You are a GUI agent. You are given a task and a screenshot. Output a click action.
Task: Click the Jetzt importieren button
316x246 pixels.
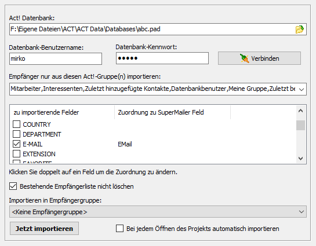pyautogui.click(x=44, y=229)
